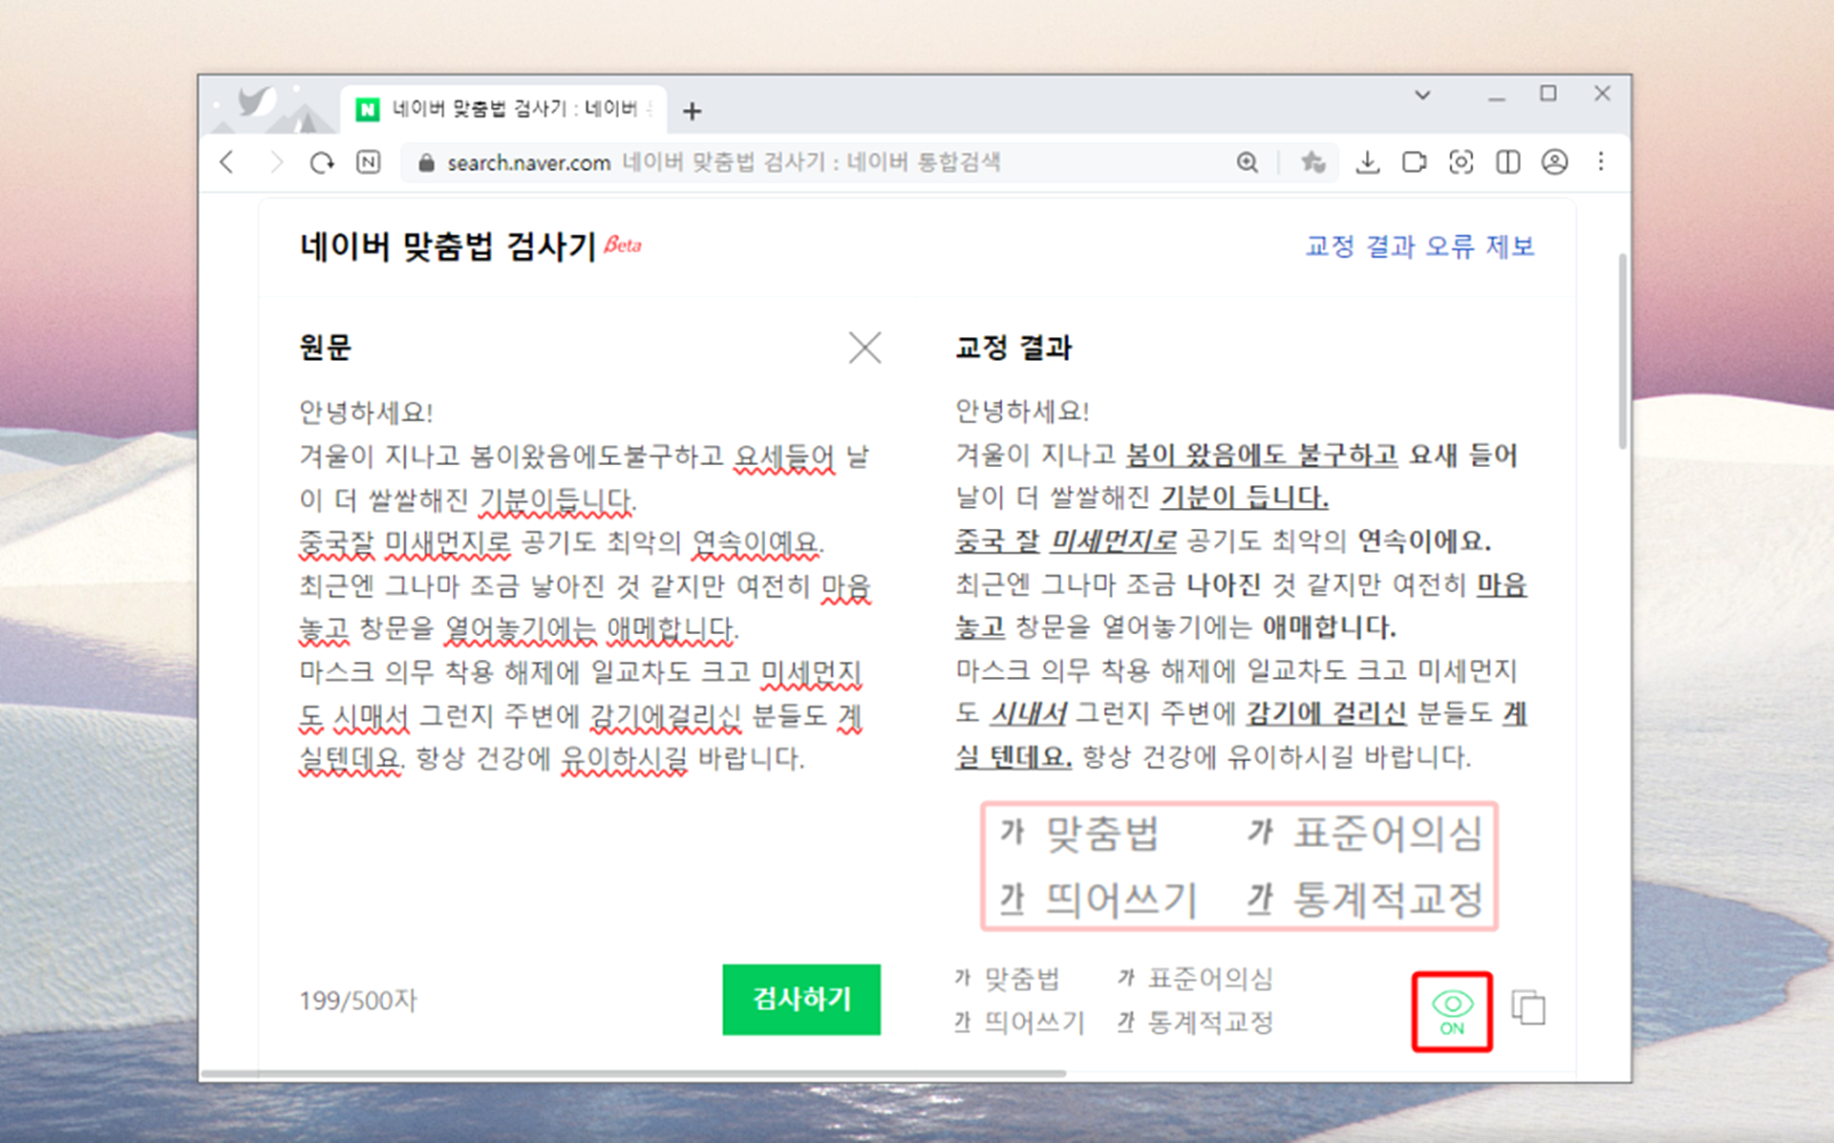Bookmark page with the star icon
The width and height of the screenshot is (1834, 1143).
coord(1312,162)
